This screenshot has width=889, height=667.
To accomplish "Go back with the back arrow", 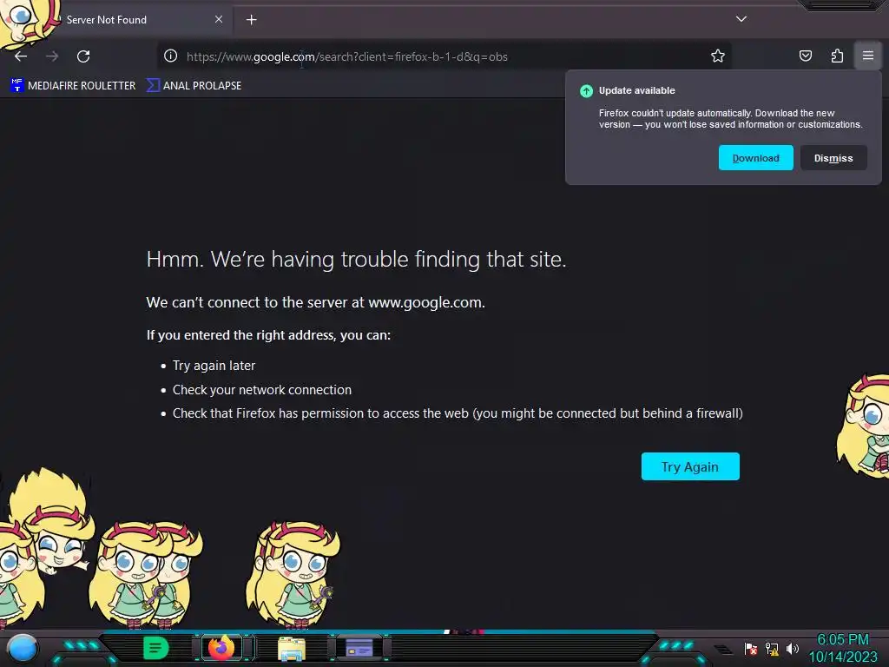I will click(x=21, y=56).
